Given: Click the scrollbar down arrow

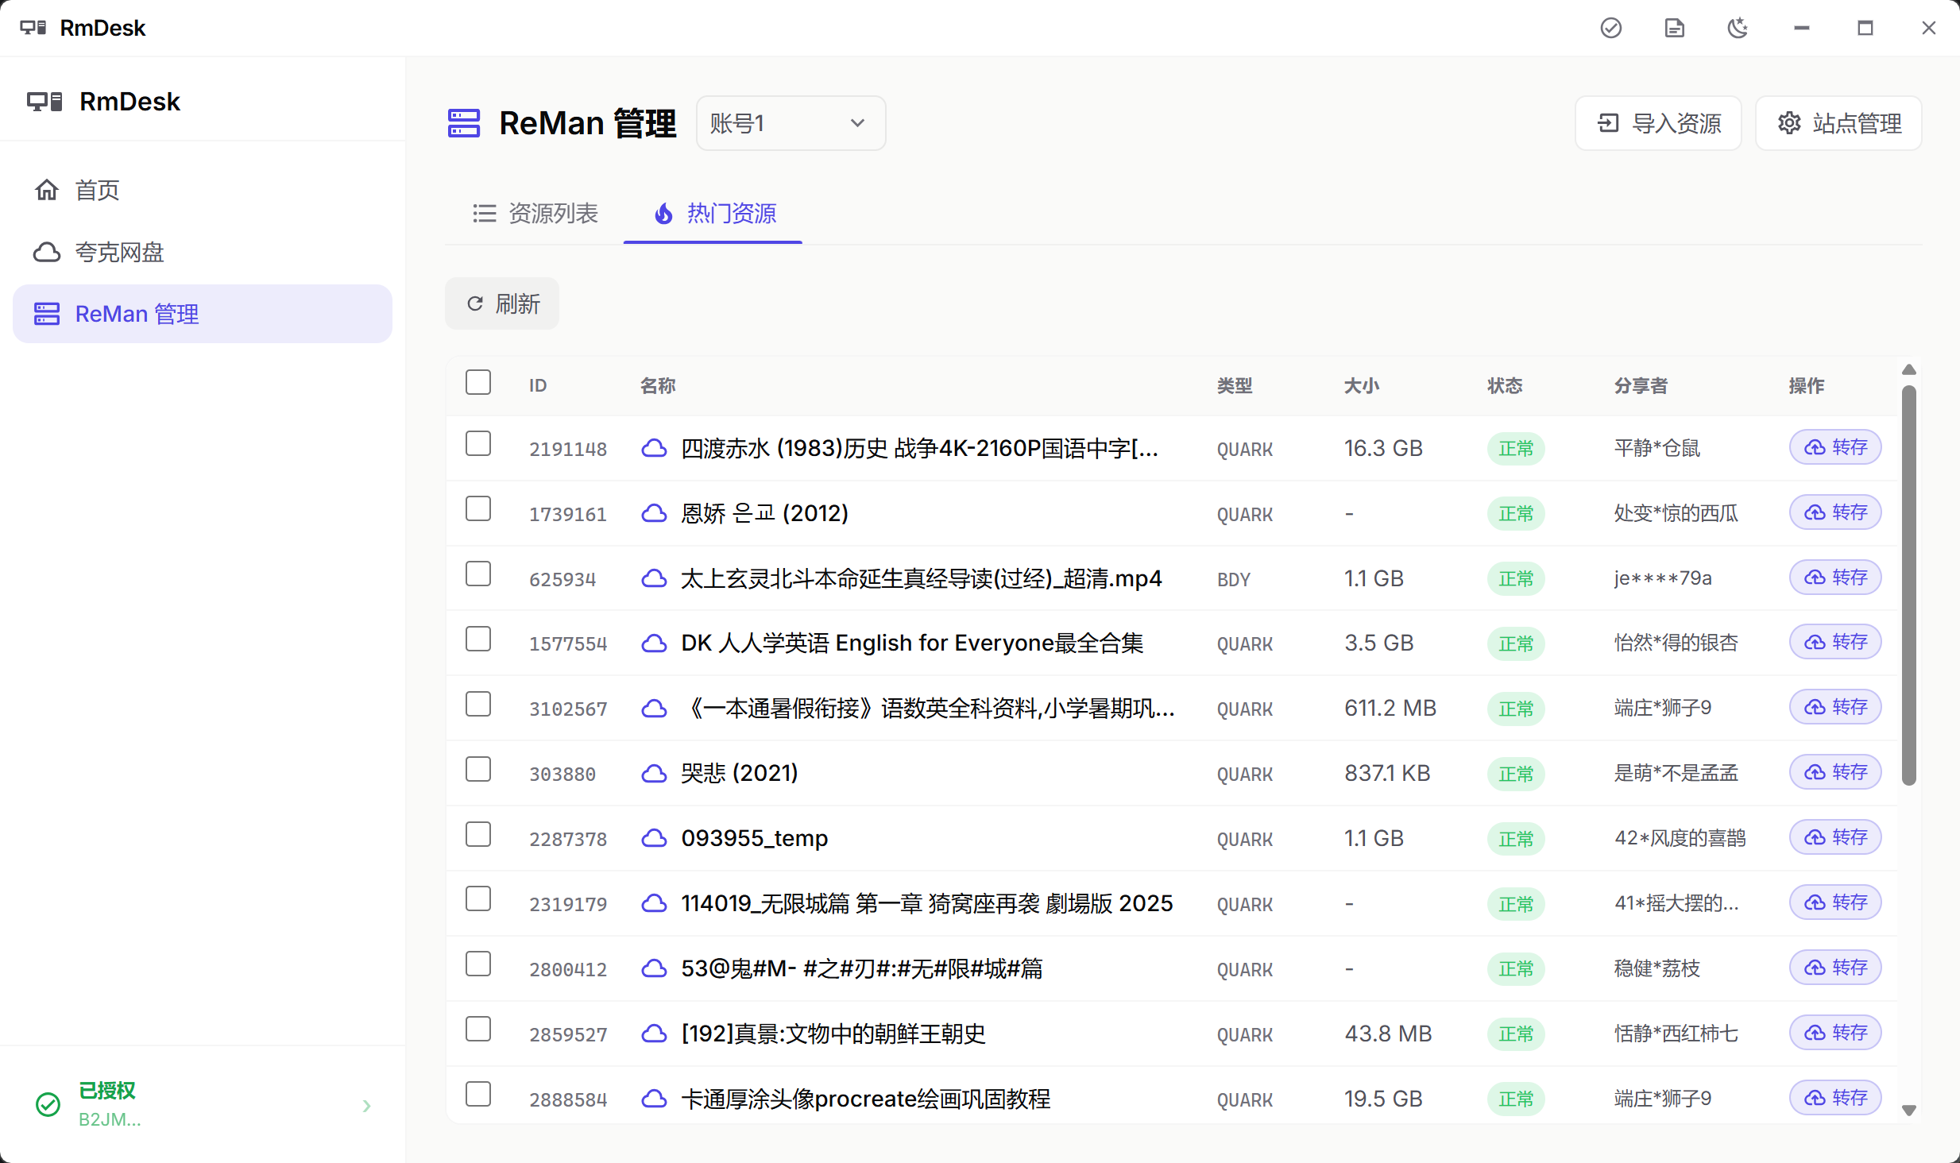Looking at the screenshot, I should (1909, 1111).
